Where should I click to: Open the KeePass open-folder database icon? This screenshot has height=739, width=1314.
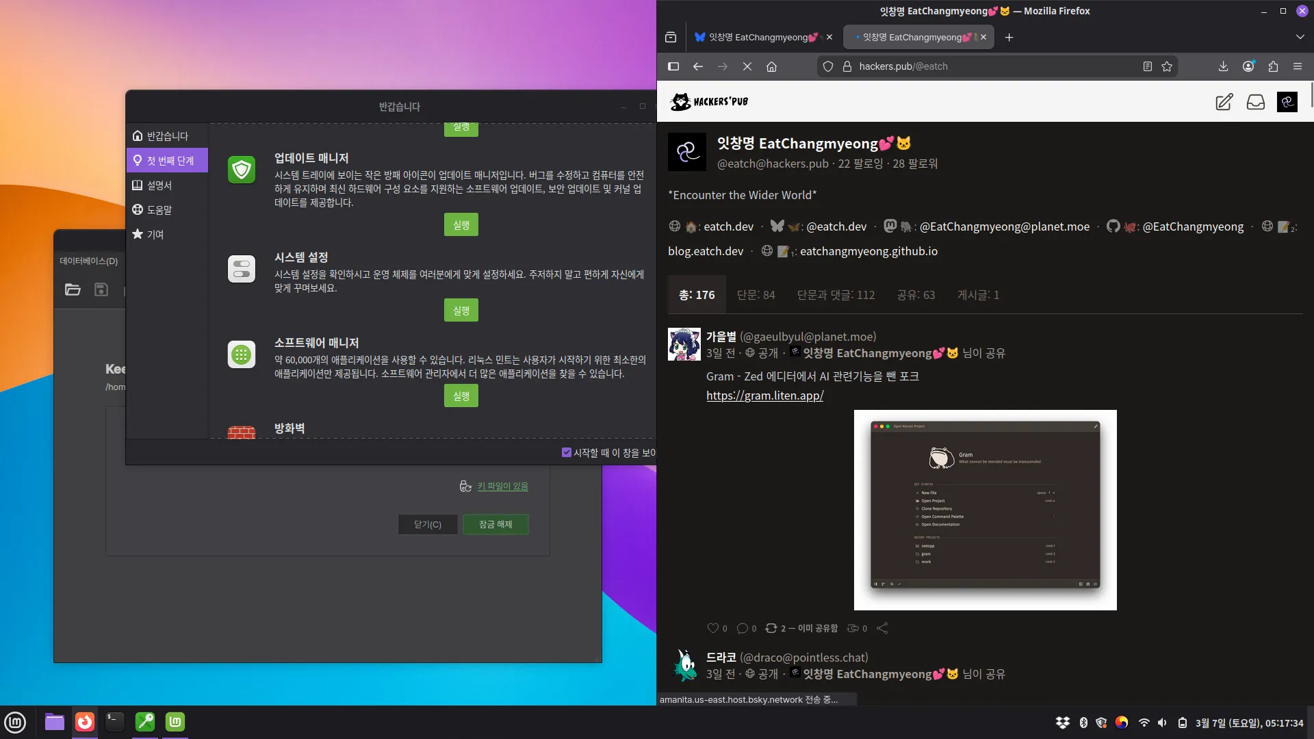73,289
